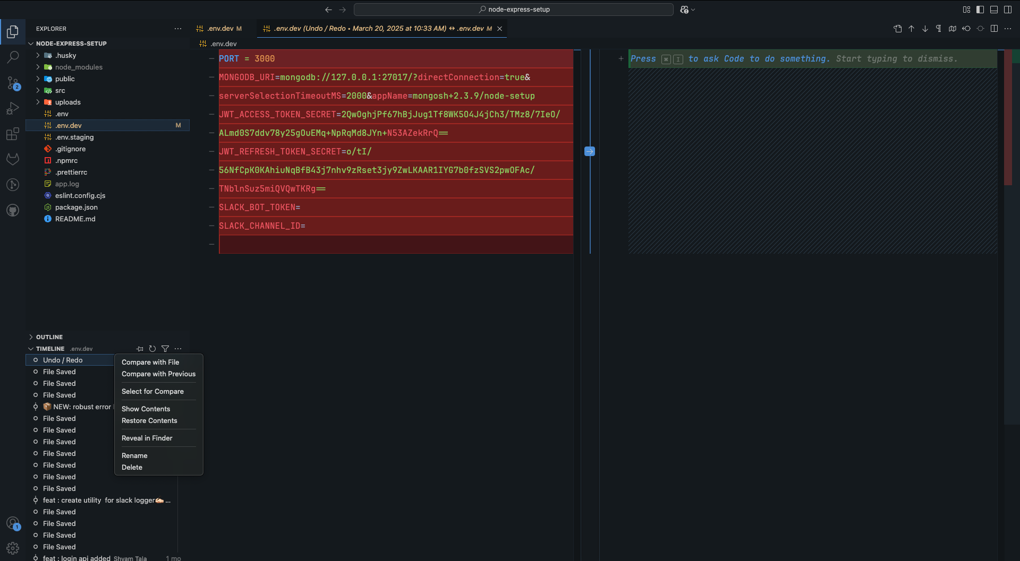
Task: Expand the uploads folder
Action: click(x=38, y=102)
